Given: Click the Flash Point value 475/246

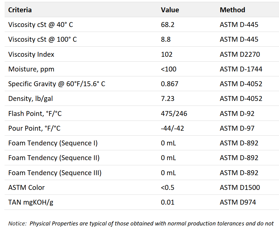Looking at the screenshot, I should pyautogui.click(x=174, y=114).
